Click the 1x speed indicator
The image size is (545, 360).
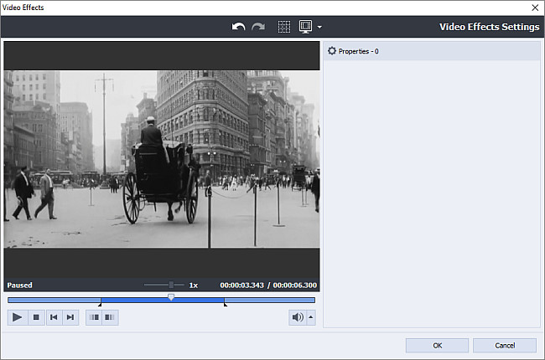194,285
